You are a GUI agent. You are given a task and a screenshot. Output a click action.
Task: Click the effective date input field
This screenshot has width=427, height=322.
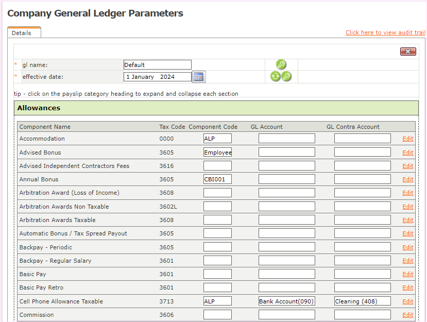coord(157,77)
